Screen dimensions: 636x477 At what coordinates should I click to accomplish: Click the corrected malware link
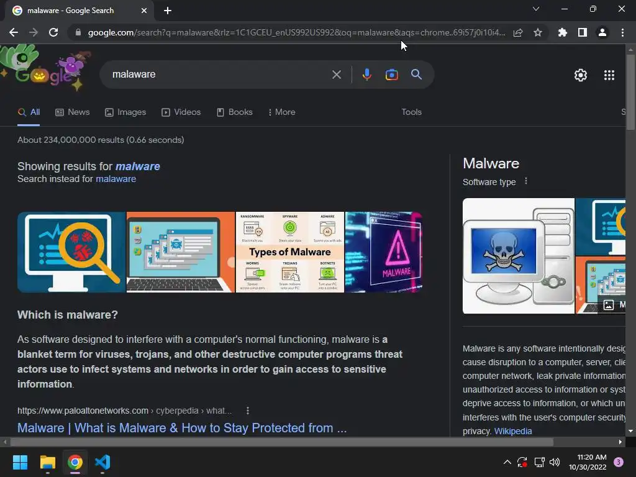[x=137, y=166]
